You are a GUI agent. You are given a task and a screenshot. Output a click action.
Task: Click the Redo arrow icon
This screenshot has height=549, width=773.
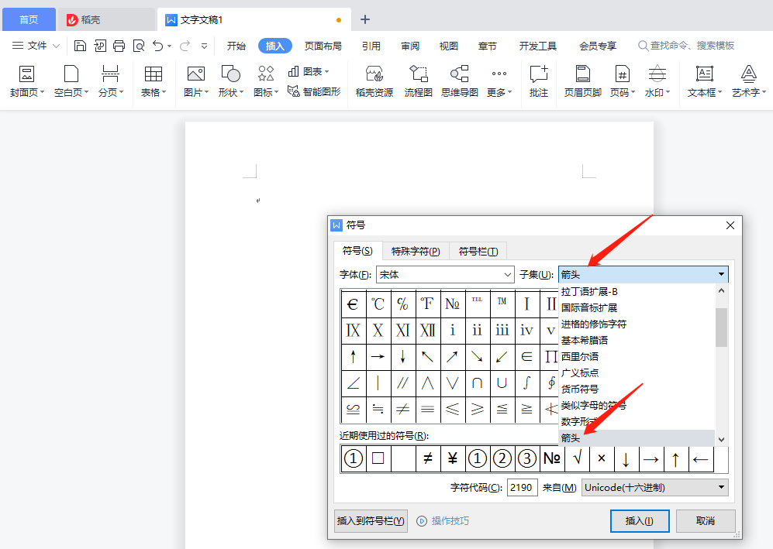185,46
